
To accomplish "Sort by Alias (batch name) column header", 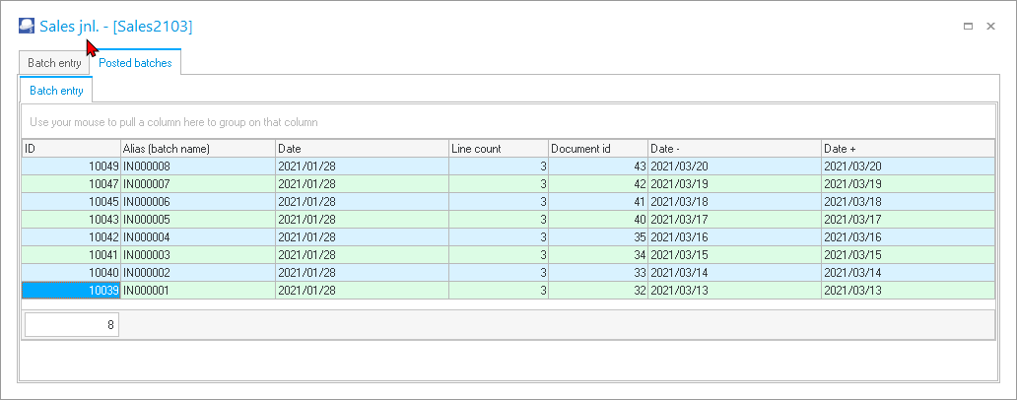I will point(197,149).
